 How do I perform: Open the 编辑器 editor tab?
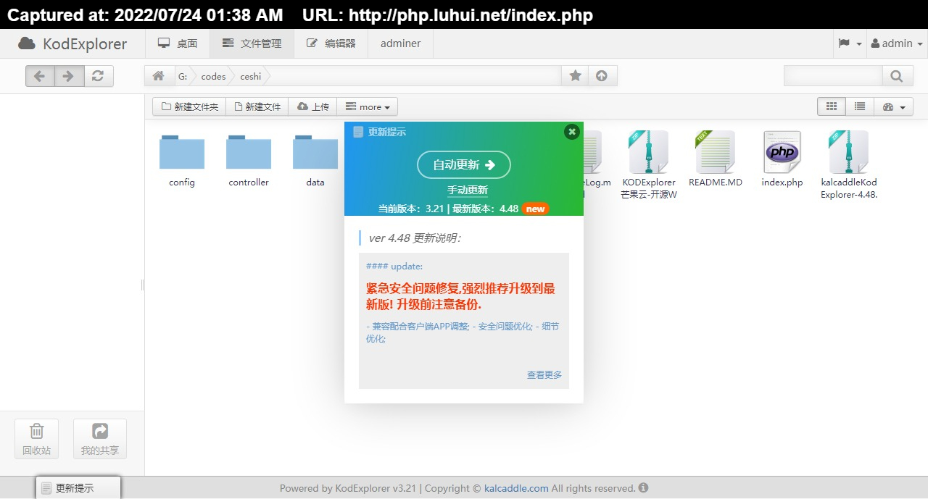pyautogui.click(x=331, y=43)
